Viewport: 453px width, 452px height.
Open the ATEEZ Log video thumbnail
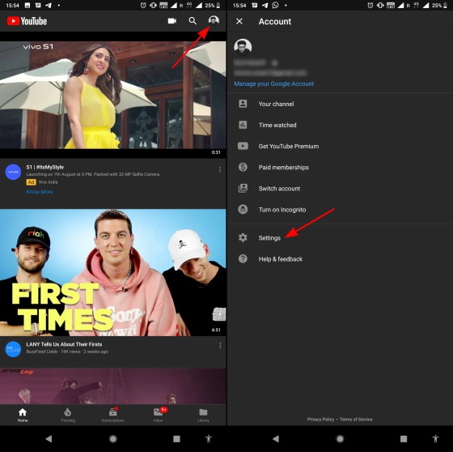113,386
